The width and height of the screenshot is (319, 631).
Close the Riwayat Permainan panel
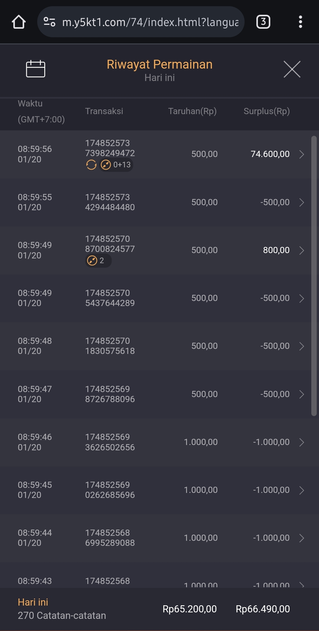[292, 69]
